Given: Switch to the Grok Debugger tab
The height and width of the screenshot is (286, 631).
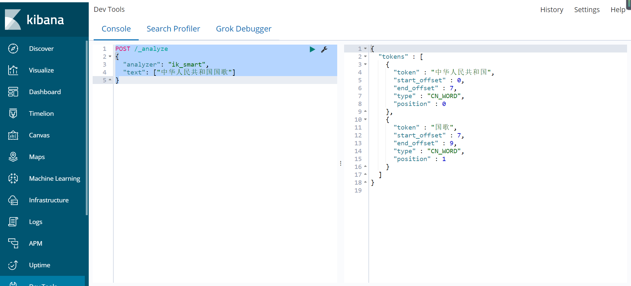Looking at the screenshot, I should coord(244,29).
